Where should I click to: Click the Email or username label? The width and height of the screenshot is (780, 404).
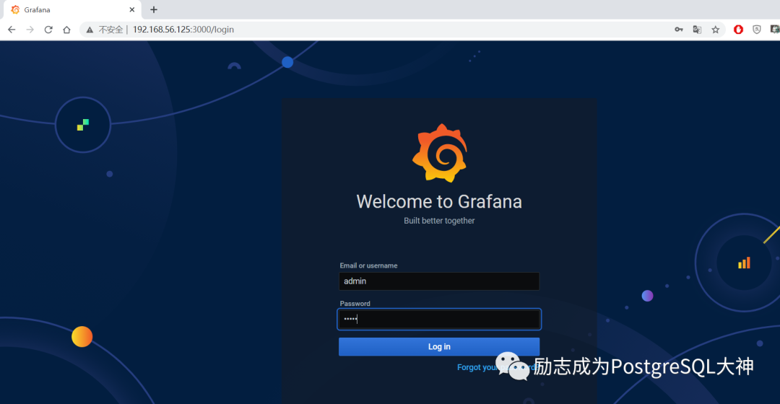pos(368,265)
